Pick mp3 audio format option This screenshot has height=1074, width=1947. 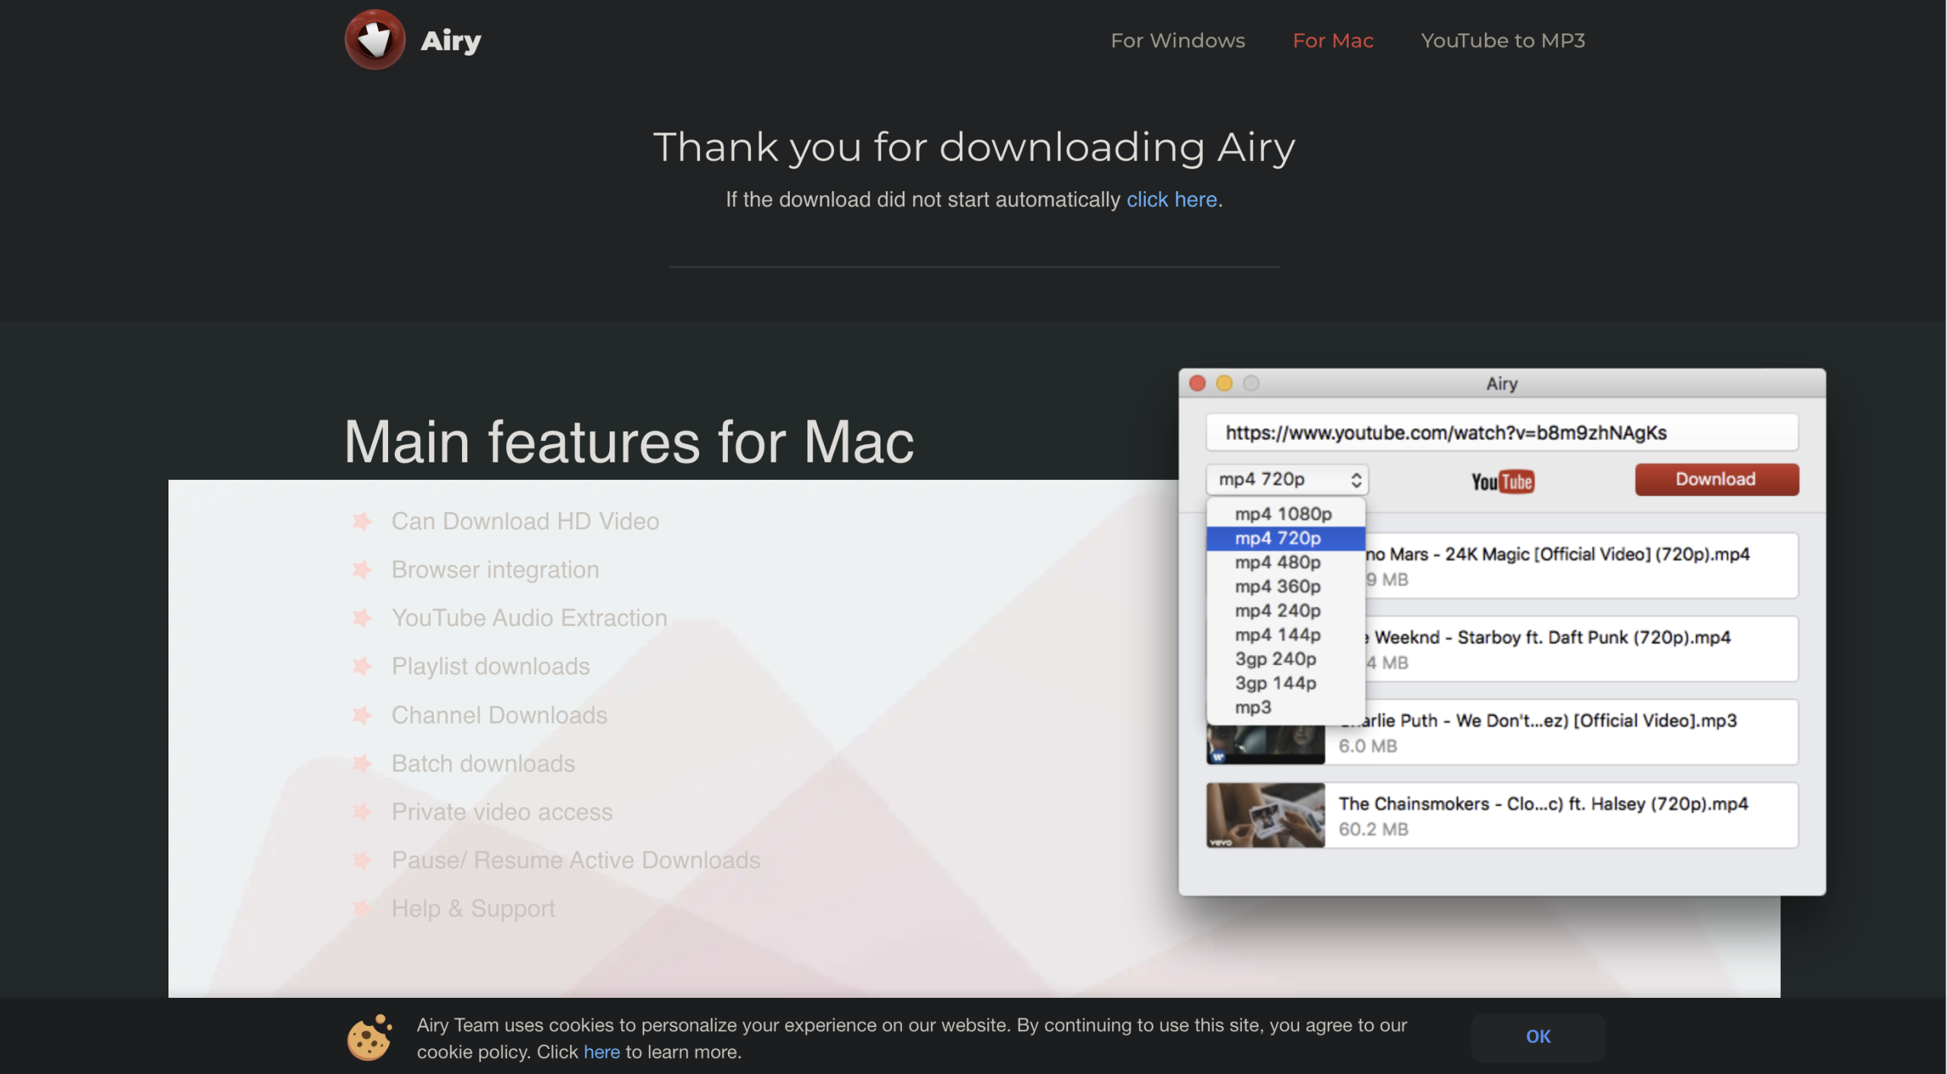click(x=1285, y=708)
